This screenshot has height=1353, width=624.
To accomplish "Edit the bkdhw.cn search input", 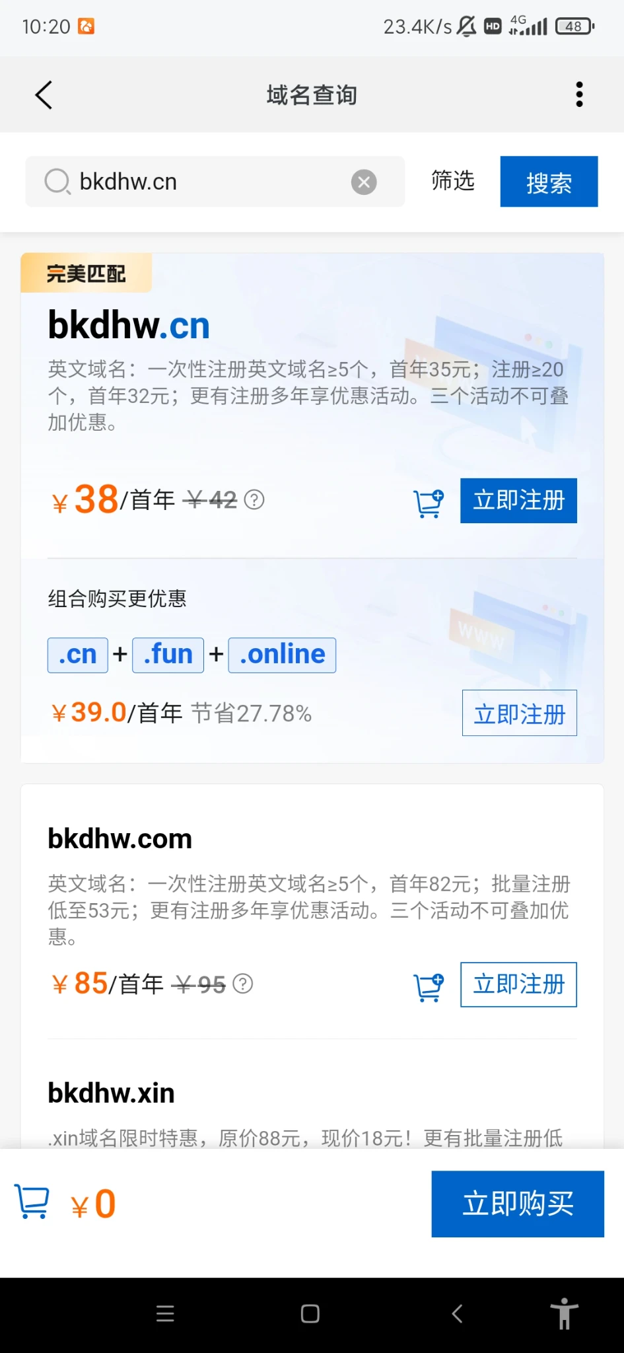I will (211, 182).
